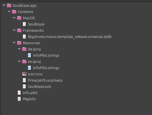Viewport: 152px width, 115px height.
Task: Select libgdnvda.macos.template_release.universal.dylib file name
Action: pos(70,37)
